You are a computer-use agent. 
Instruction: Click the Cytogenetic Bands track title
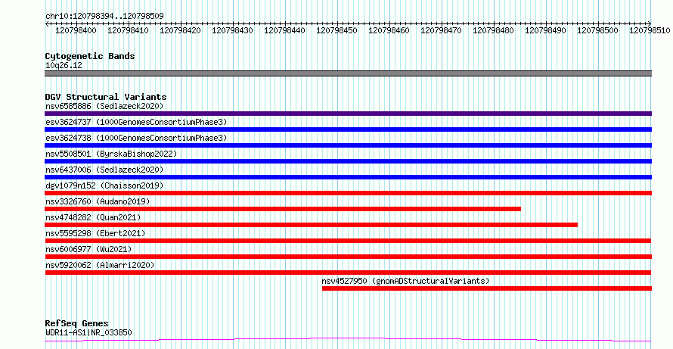[90, 56]
